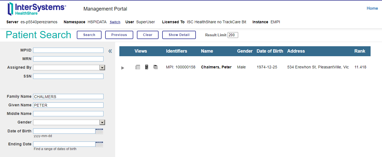This screenshot has height=157, width=382.
Task: Click the Previous button
Action: click(119, 35)
